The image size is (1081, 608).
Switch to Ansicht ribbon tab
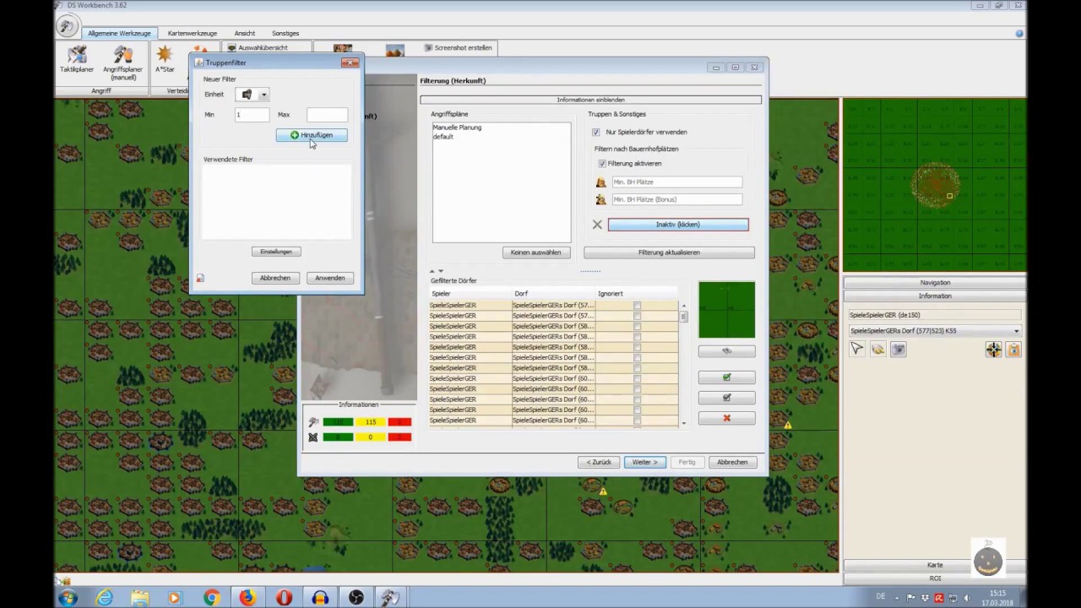tap(245, 33)
